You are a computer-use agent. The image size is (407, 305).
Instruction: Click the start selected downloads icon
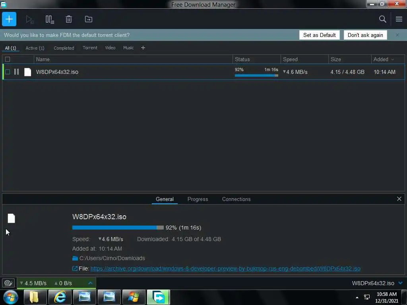click(29, 19)
